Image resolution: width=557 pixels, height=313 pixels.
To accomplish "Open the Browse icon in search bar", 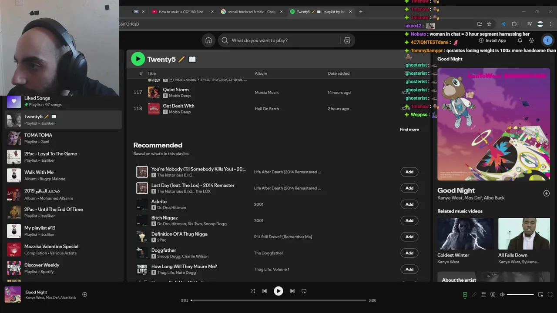I will [x=347, y=40].
